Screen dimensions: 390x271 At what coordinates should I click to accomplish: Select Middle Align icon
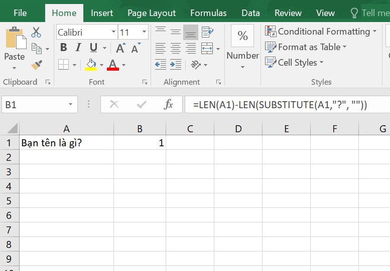pyautogui.click(x=176, y=32)
